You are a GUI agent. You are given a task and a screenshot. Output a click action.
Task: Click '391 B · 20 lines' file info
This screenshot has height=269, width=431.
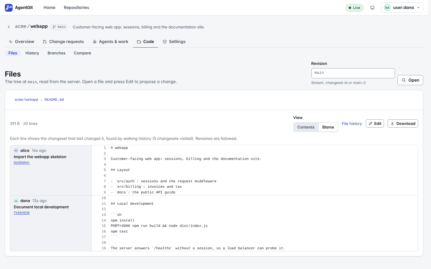(24, 123)
